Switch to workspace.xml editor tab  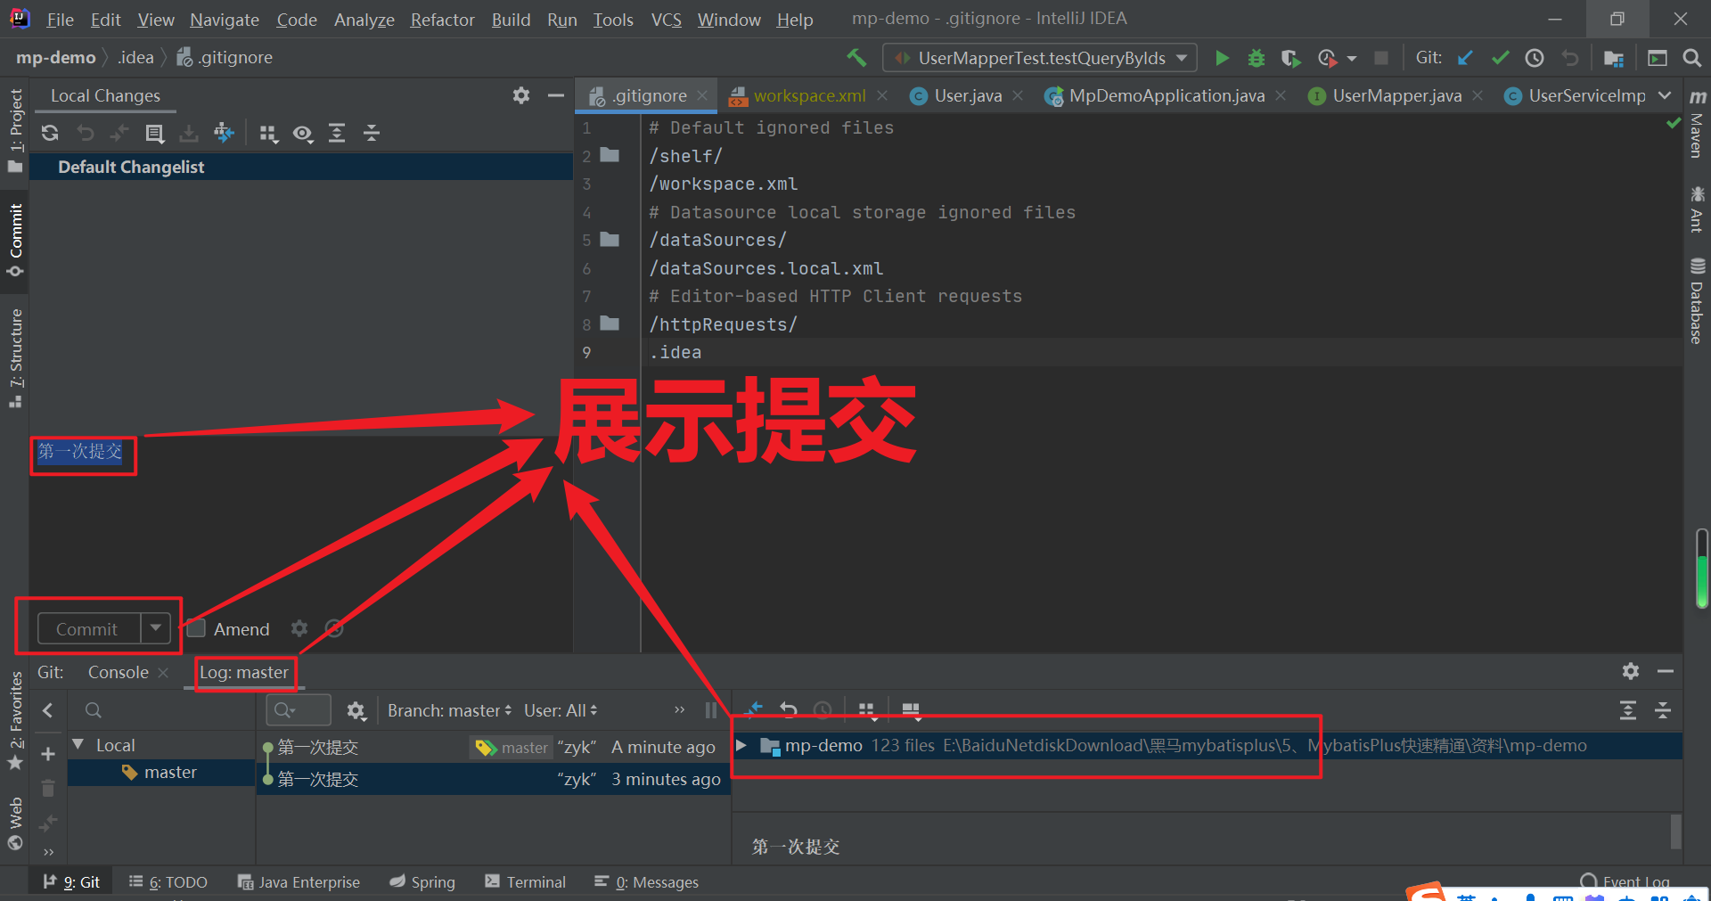808,95
